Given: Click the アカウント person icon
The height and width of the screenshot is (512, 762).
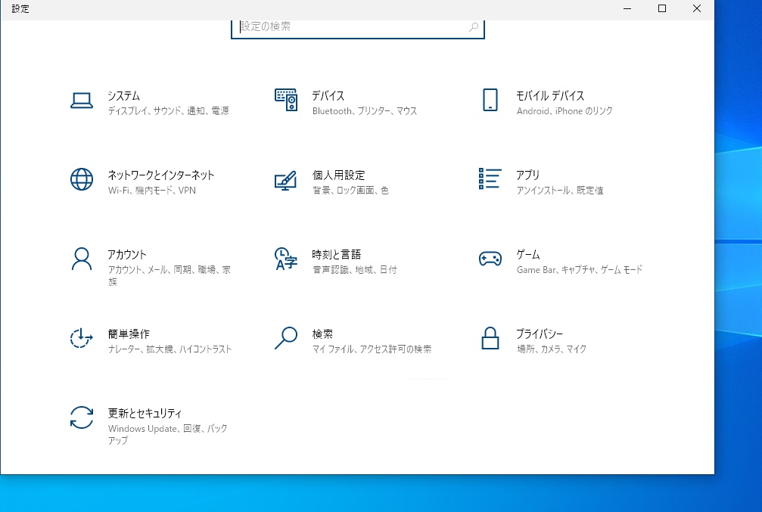Looking at the screenshot, I should click(82, 259).
